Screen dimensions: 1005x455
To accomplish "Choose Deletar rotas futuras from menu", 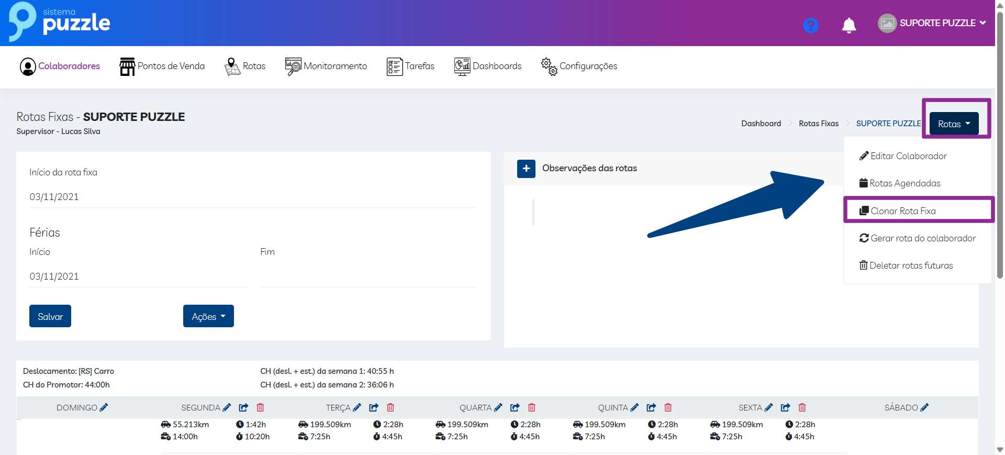I will (x=911, y=265).
